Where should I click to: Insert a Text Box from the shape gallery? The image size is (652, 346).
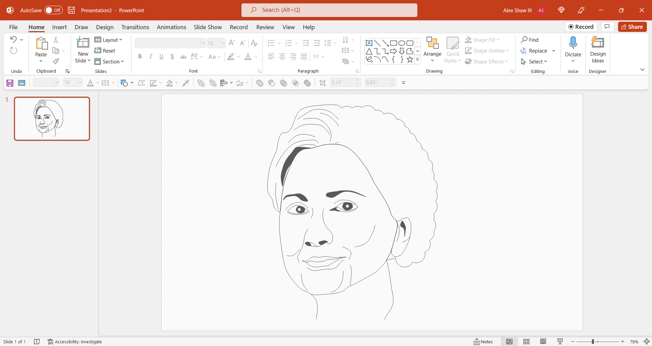click(x=369, y=43)
